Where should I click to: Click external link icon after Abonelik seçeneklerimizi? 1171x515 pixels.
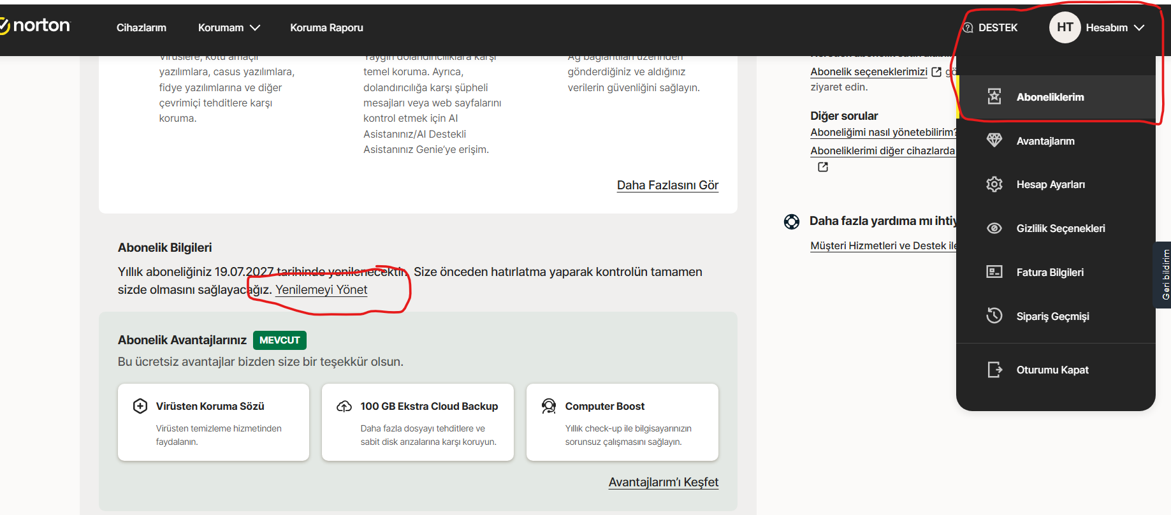click(x=936, y=72)
